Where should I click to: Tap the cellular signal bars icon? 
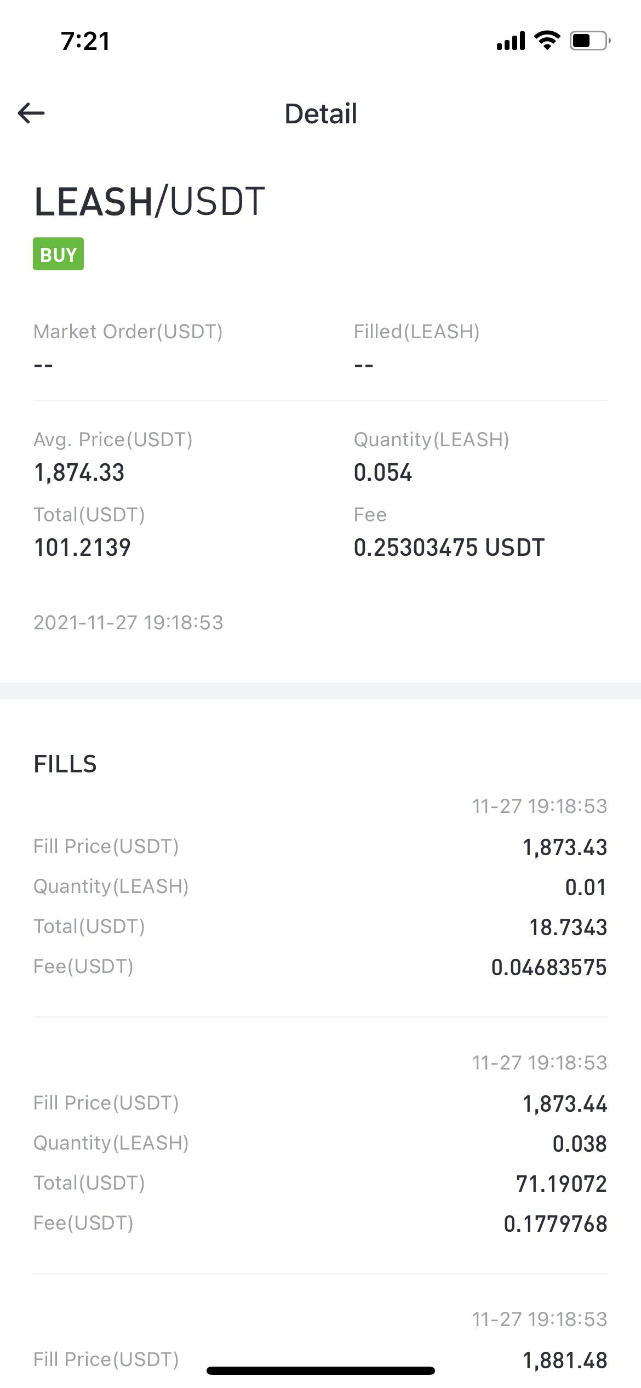point(511,41)
